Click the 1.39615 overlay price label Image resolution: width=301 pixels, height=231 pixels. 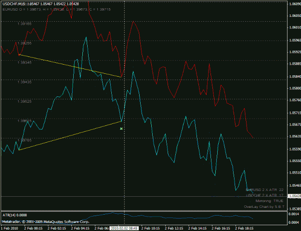tap(25, 121)
